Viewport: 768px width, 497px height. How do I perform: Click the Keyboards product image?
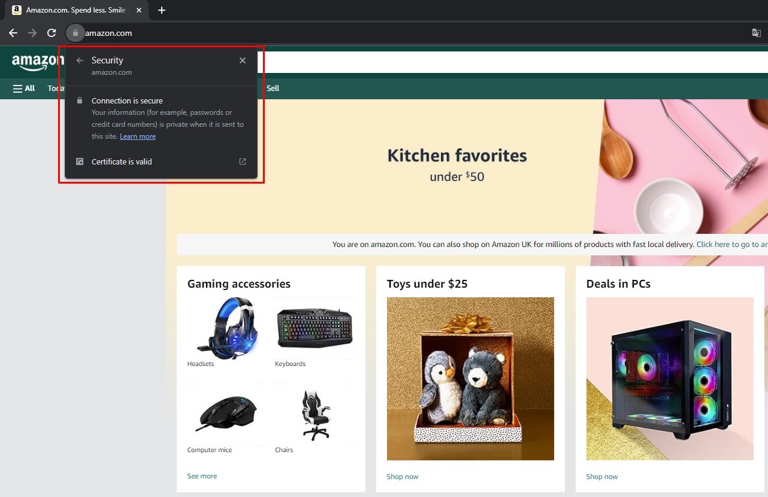click(x=315, y=328)
